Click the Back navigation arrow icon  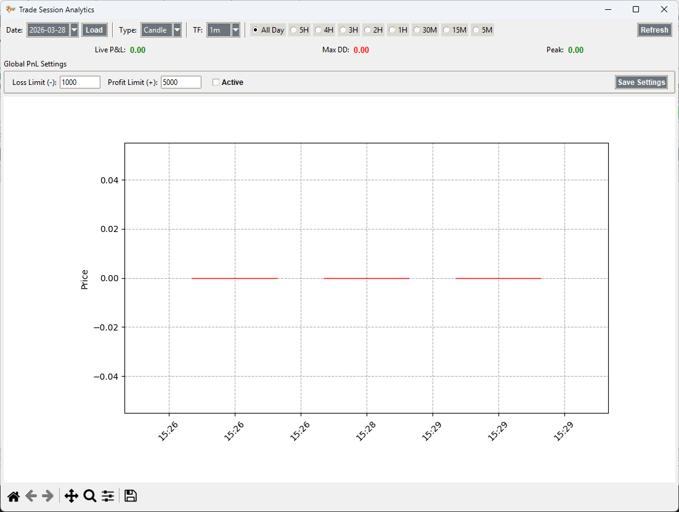(x=31, y=496)
